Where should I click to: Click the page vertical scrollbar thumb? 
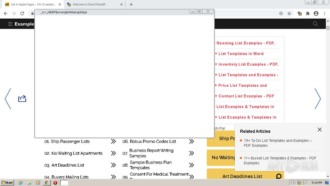pos(328,28)
